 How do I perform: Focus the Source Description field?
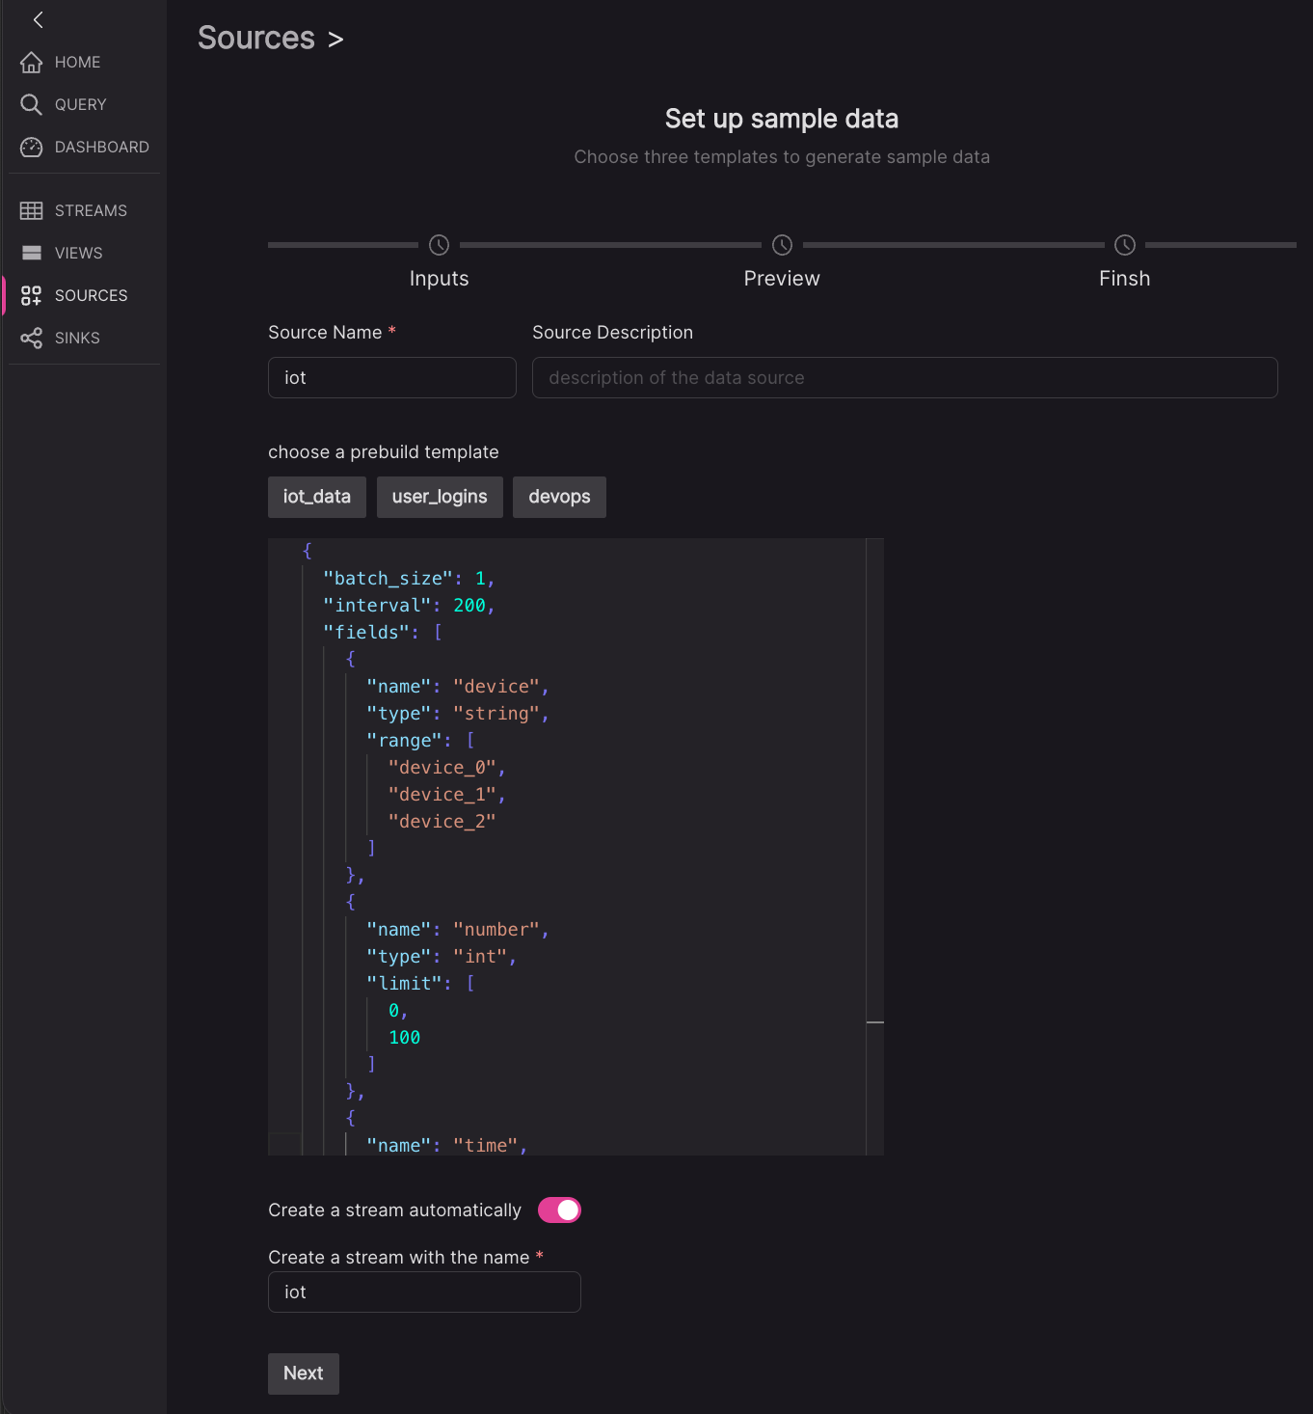coord(904,378)
